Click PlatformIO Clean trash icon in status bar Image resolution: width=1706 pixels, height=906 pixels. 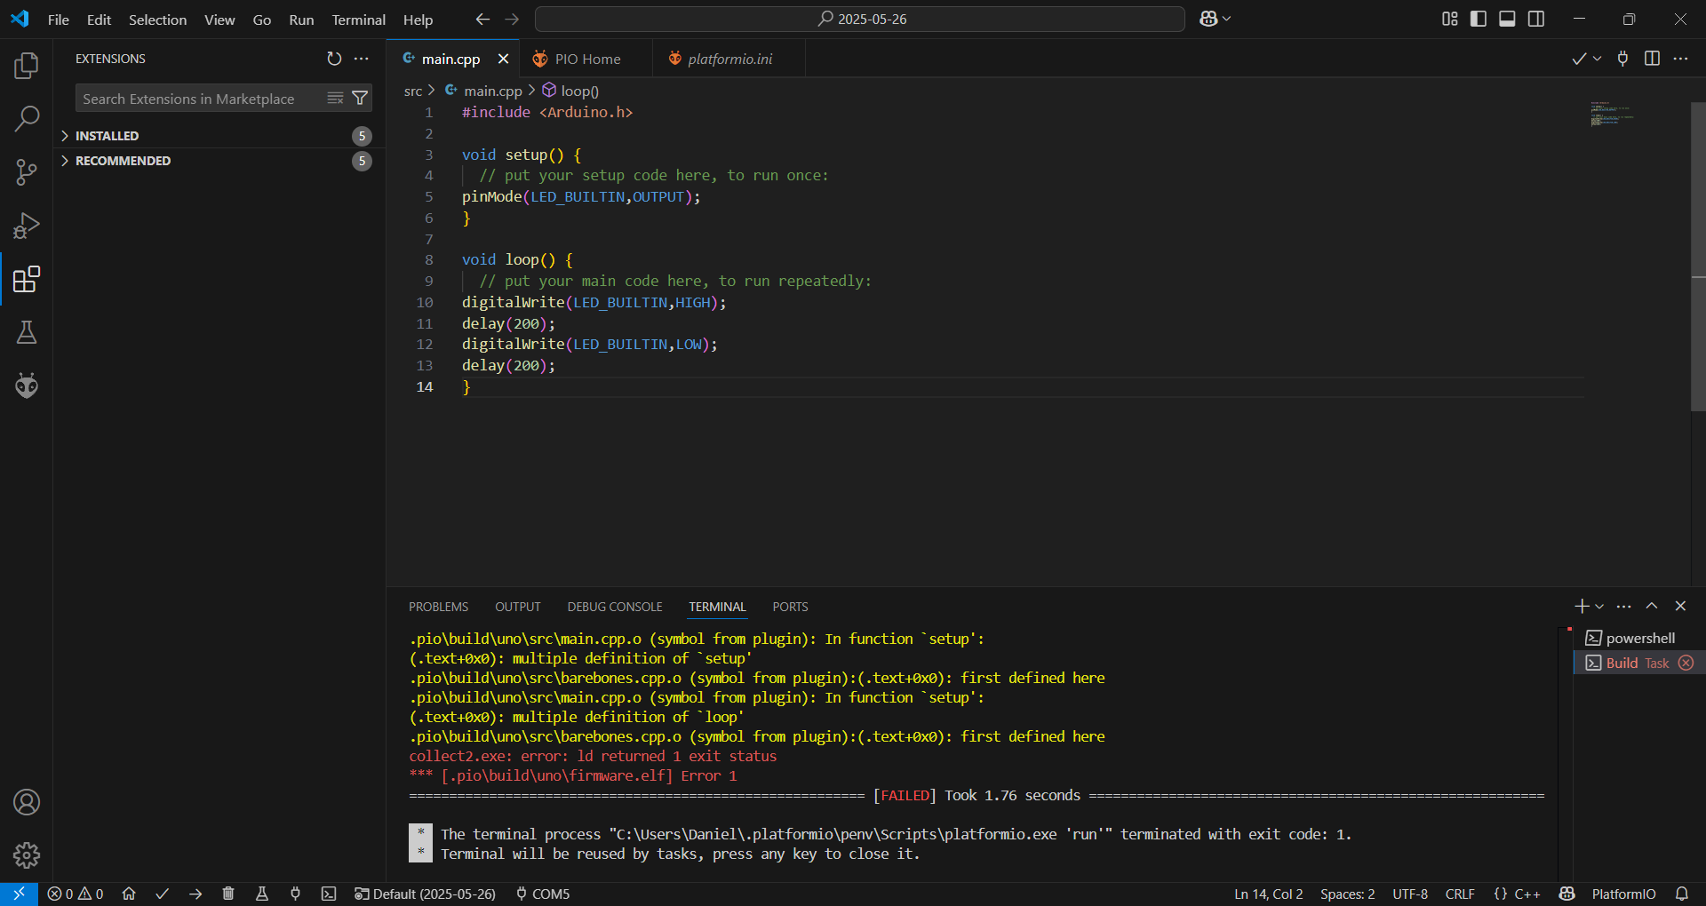pos(228,894)
